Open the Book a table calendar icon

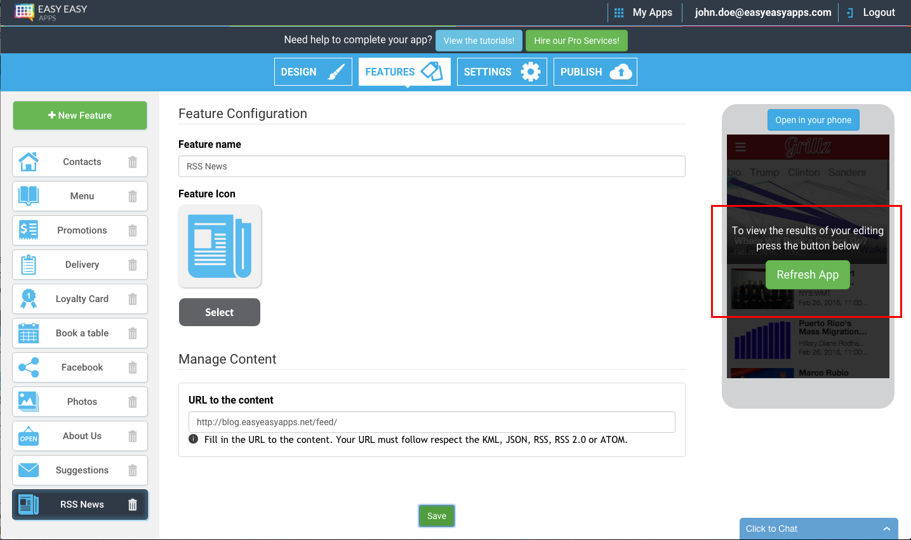tap(28, 333)
